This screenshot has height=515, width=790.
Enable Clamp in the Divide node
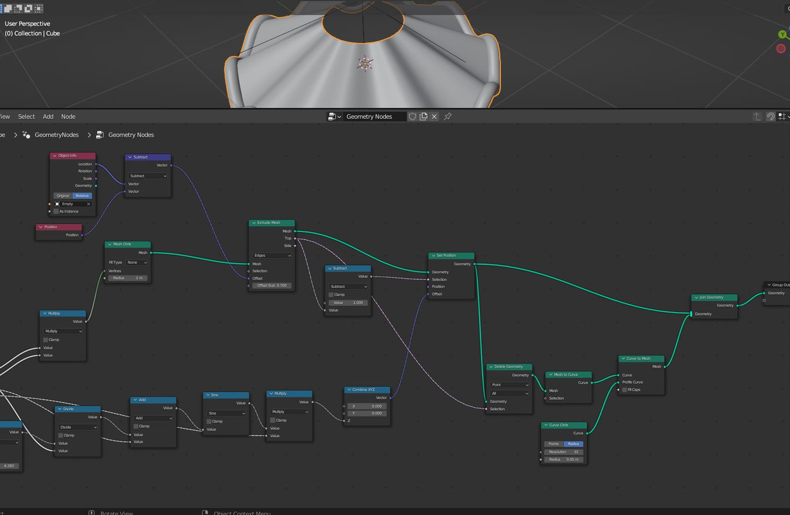click(x=61, y=435)
